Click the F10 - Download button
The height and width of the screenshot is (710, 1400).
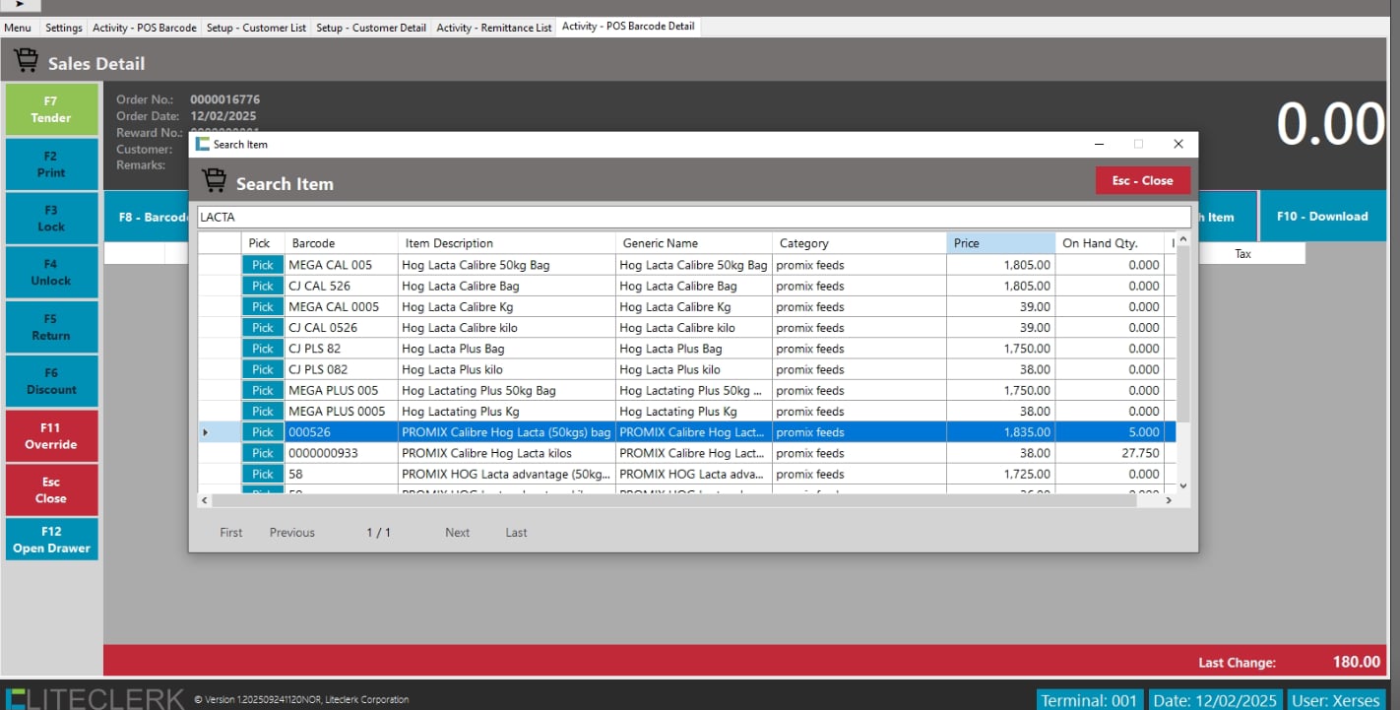coord(1321,217)
